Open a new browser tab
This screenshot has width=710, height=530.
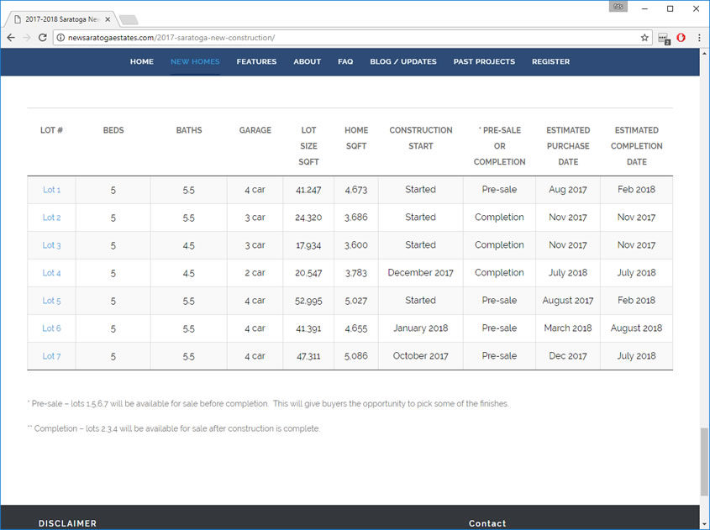tap(129, 19)
